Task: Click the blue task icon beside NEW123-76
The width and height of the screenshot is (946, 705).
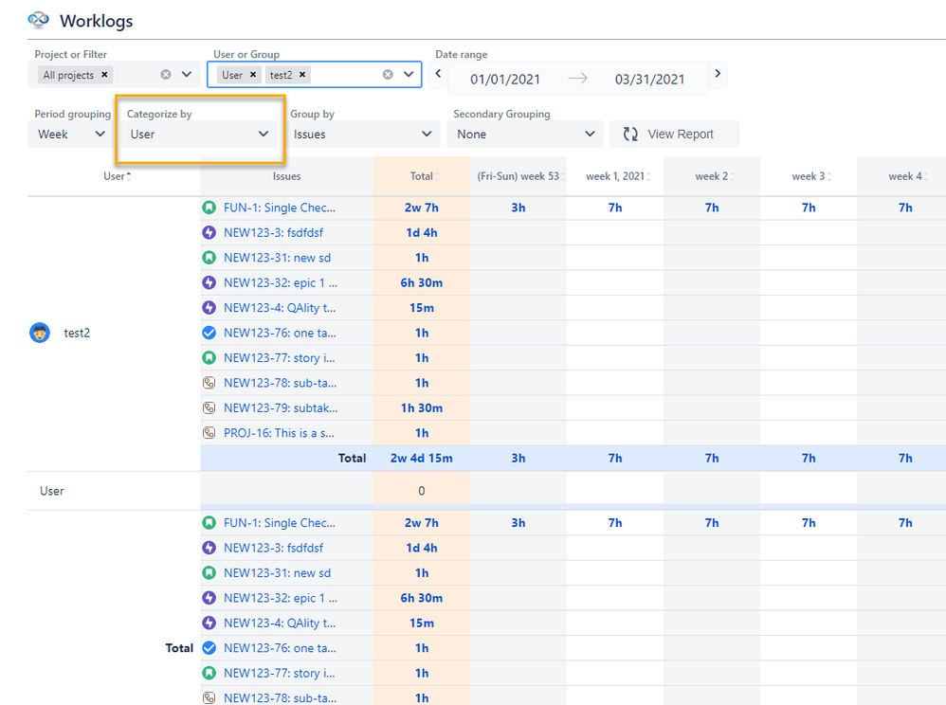Action: [209, 333]
